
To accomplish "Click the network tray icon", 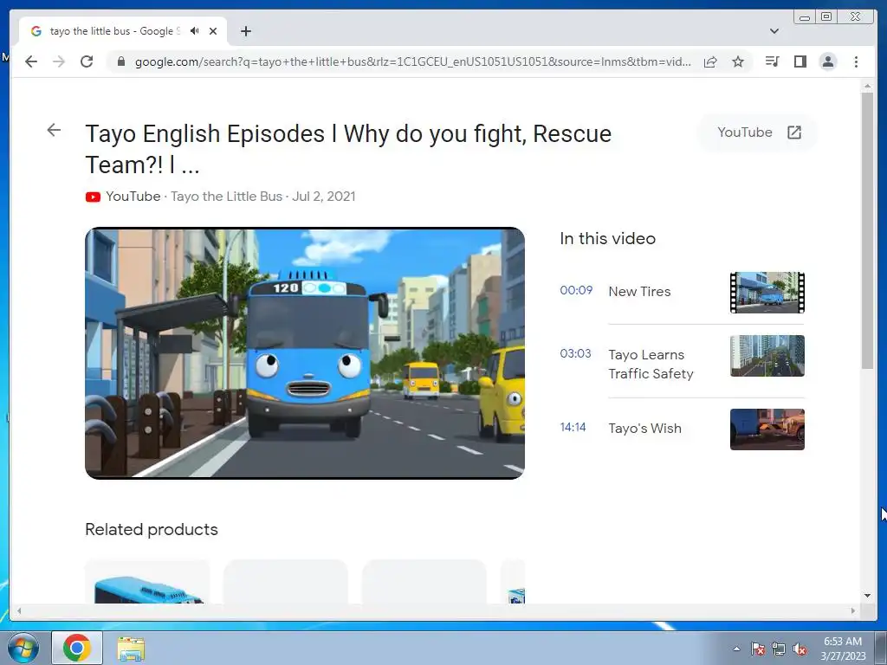I will pyautogui.click(x=779, y=649).
